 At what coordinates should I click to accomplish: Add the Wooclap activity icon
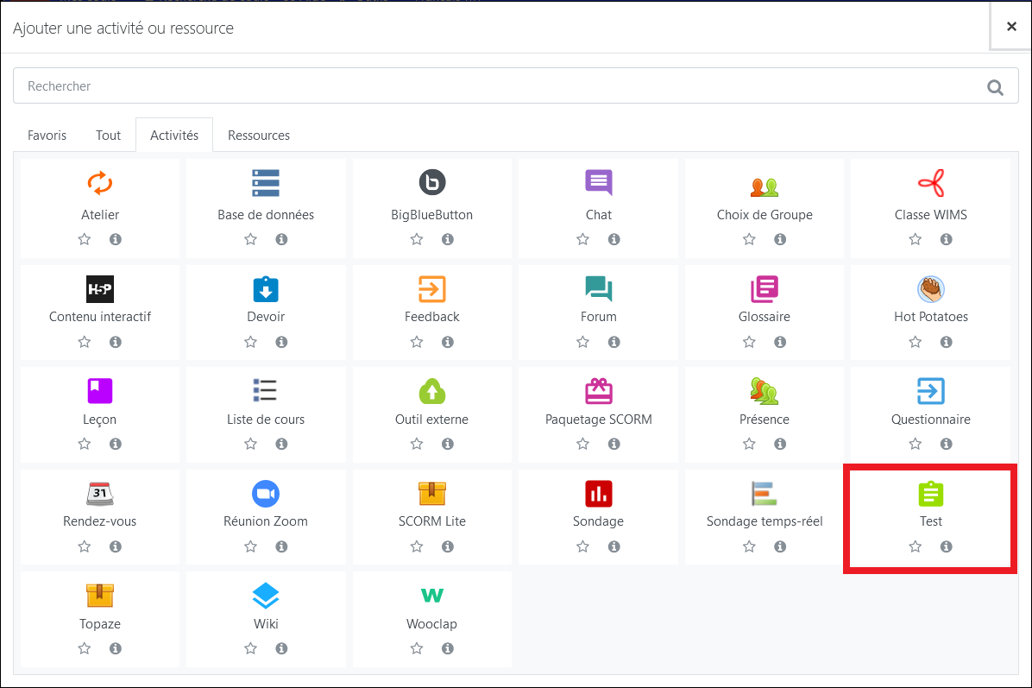[431, 595]
